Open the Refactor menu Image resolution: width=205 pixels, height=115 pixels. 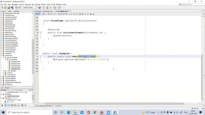pos(28,4)
